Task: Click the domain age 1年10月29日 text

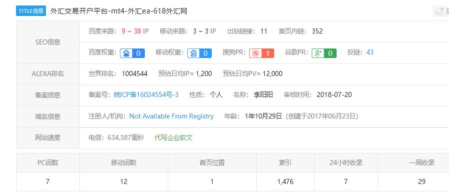Action: click(x=263, y=116)
